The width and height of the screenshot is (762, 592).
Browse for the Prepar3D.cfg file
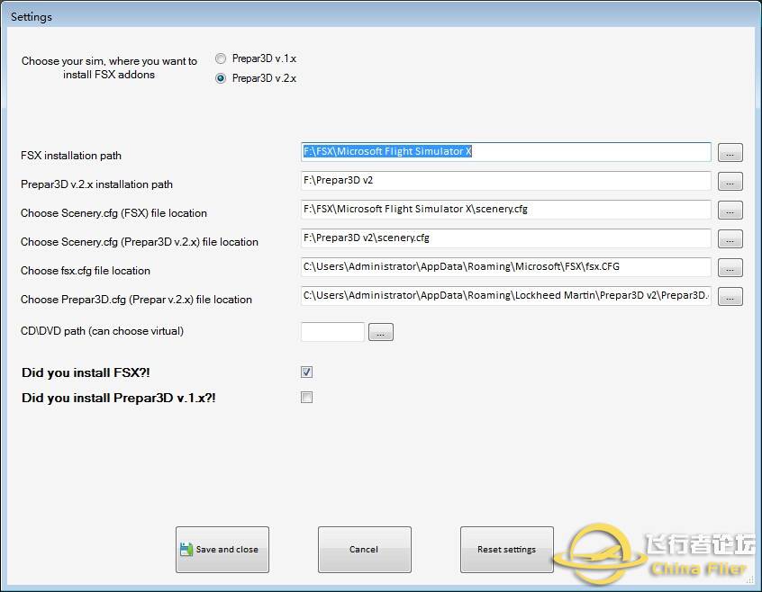[730, 297]
